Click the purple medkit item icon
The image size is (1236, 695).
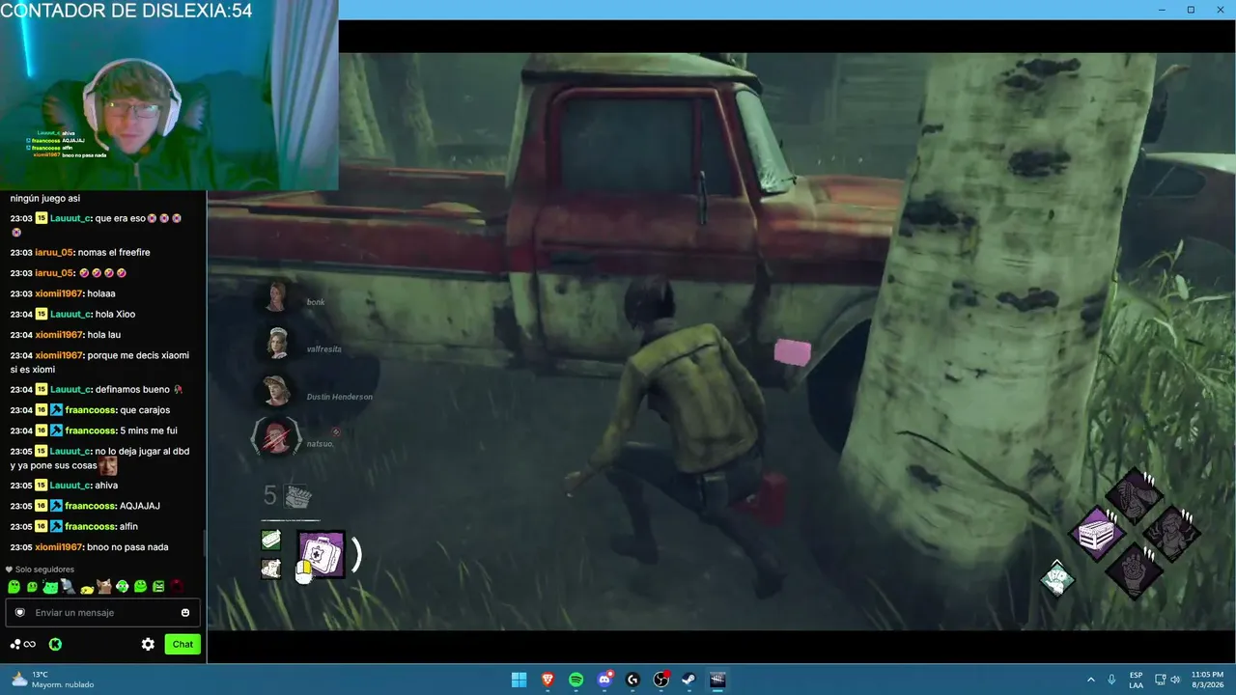pos(321,554)
